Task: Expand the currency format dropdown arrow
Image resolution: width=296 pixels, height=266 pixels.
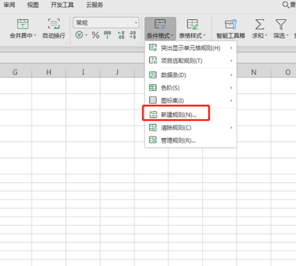Action: pyautogui.click(x=86, y=35)
